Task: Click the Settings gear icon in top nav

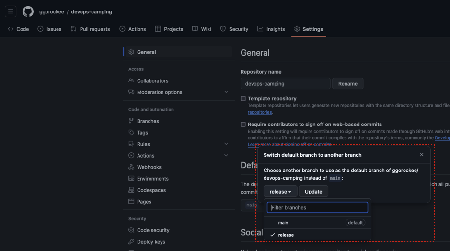Action: point(297,29)
